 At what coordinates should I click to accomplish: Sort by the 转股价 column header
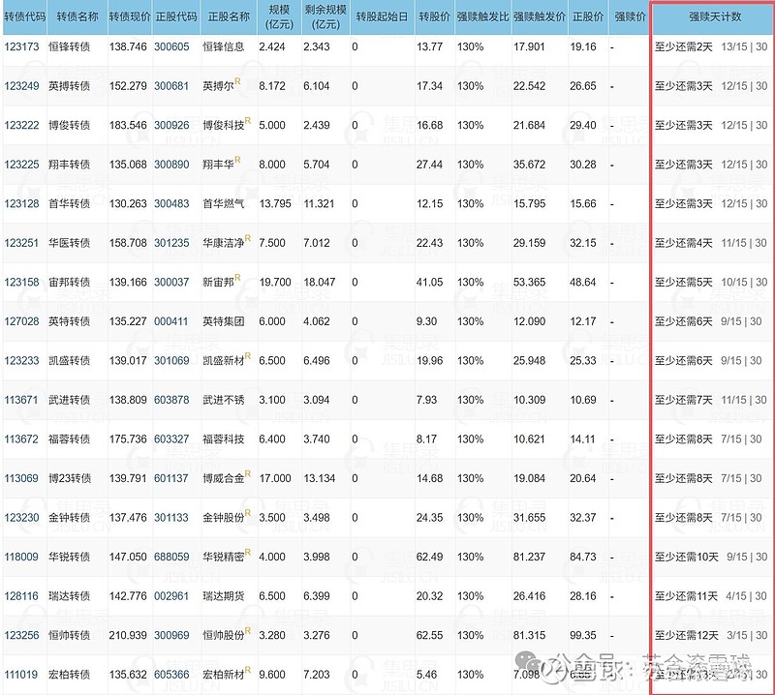click(x=434, y=16)
